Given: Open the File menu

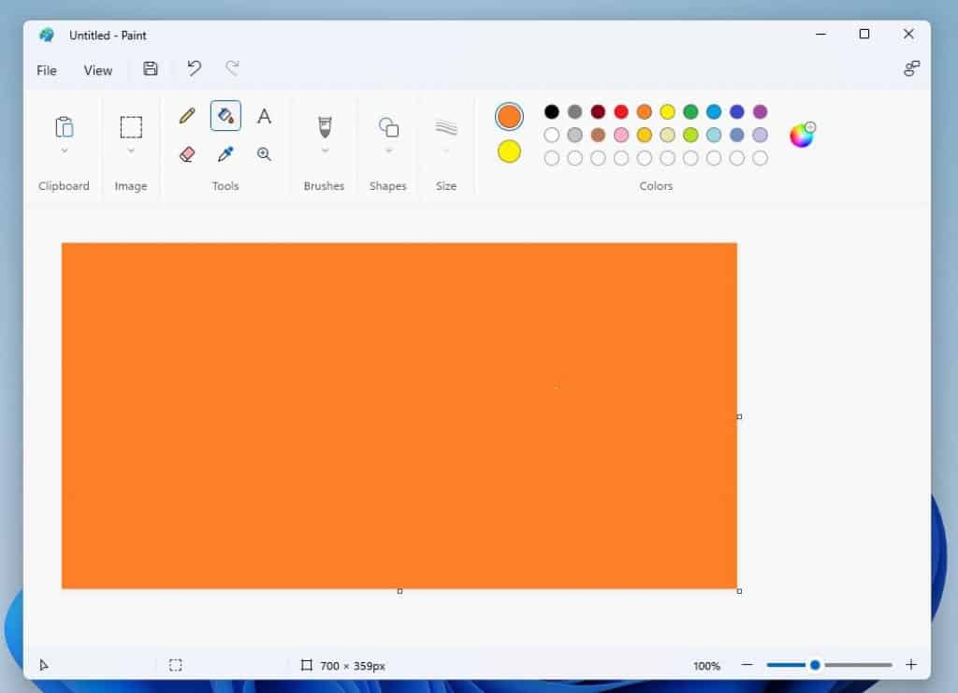Looking at the screenshot, I should pos(47,70).
